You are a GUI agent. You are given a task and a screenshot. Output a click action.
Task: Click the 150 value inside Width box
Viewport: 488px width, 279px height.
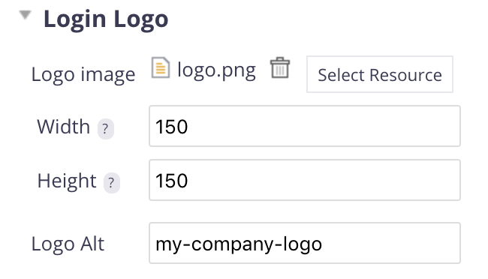pos(171,127)
